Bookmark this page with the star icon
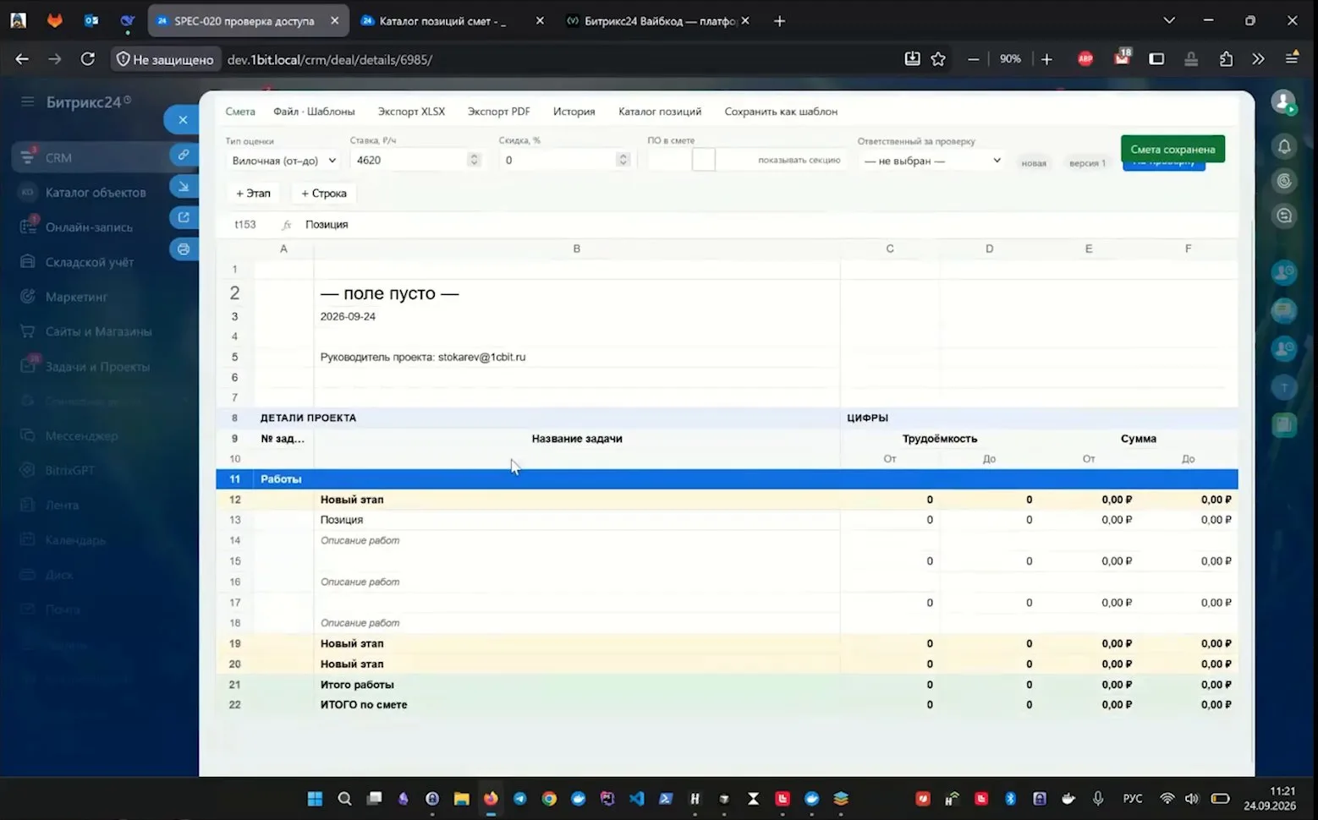 [938, 59]
